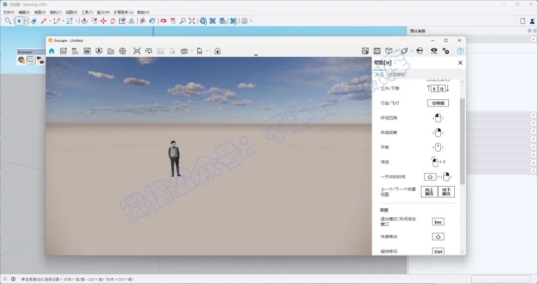Click the lightning bolt icon in Enscape

point(218,51)
